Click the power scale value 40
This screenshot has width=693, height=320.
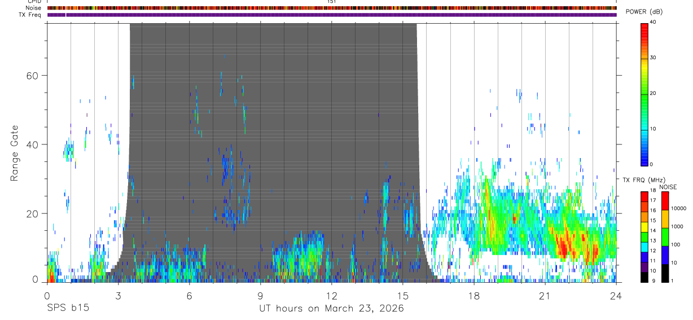pos(653,22)
